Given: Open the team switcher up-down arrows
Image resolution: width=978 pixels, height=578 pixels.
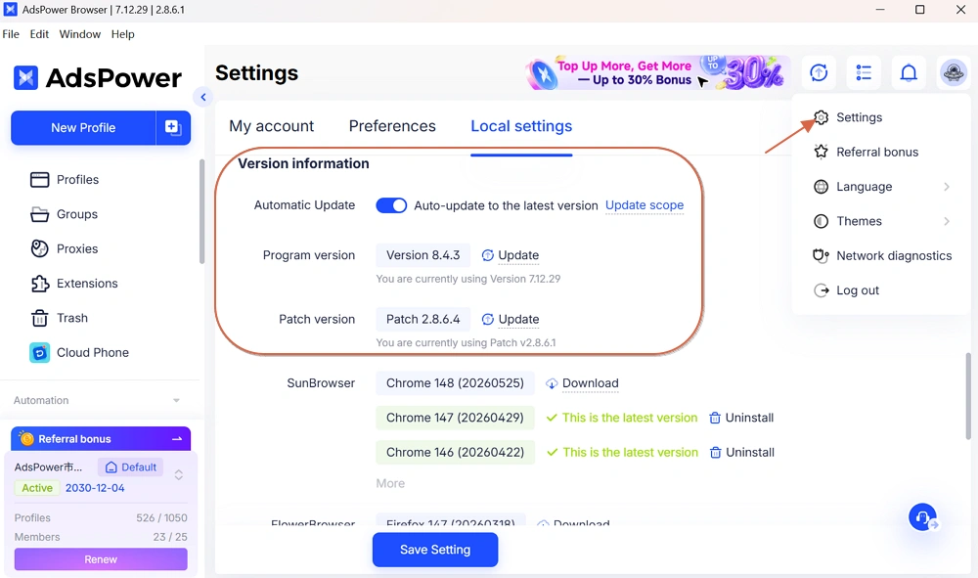Looking at the screenshot, I should [178, 475].
